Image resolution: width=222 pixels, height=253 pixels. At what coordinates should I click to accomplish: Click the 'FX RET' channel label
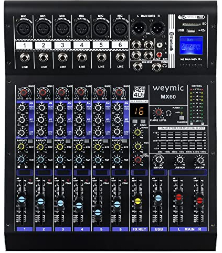140,229
